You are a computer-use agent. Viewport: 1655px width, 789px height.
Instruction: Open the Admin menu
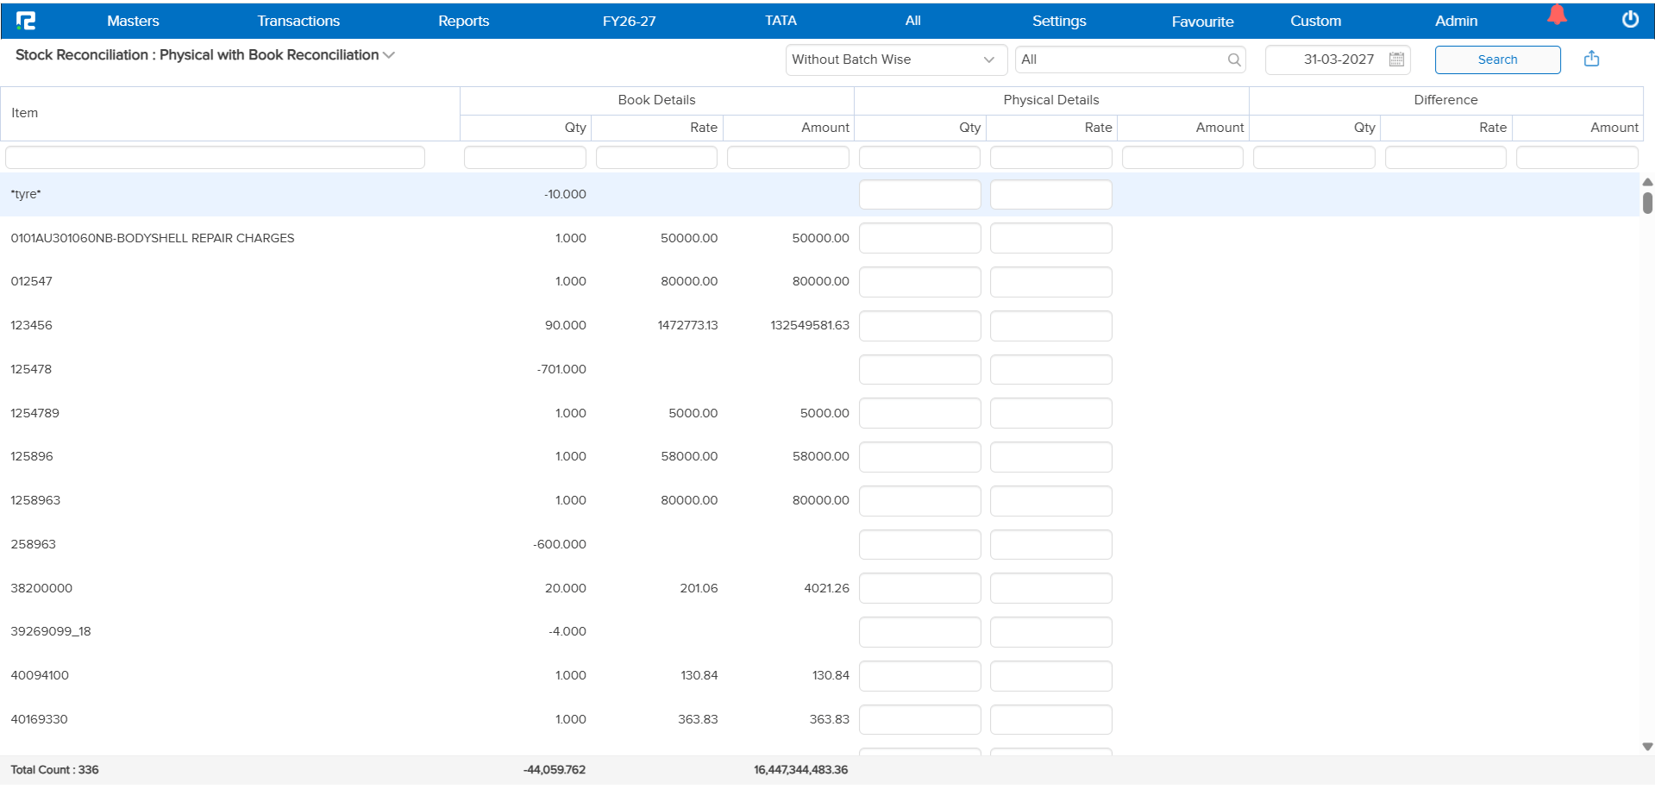click(x=1456, y=21)
